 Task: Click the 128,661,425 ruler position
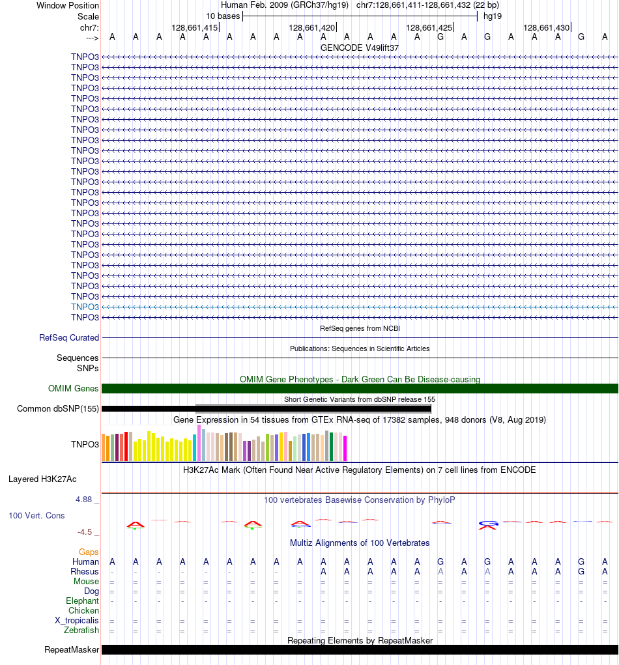[429, 28]
